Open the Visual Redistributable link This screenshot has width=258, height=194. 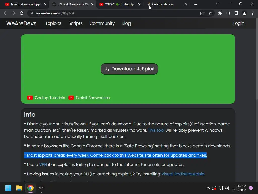(183, 174)
